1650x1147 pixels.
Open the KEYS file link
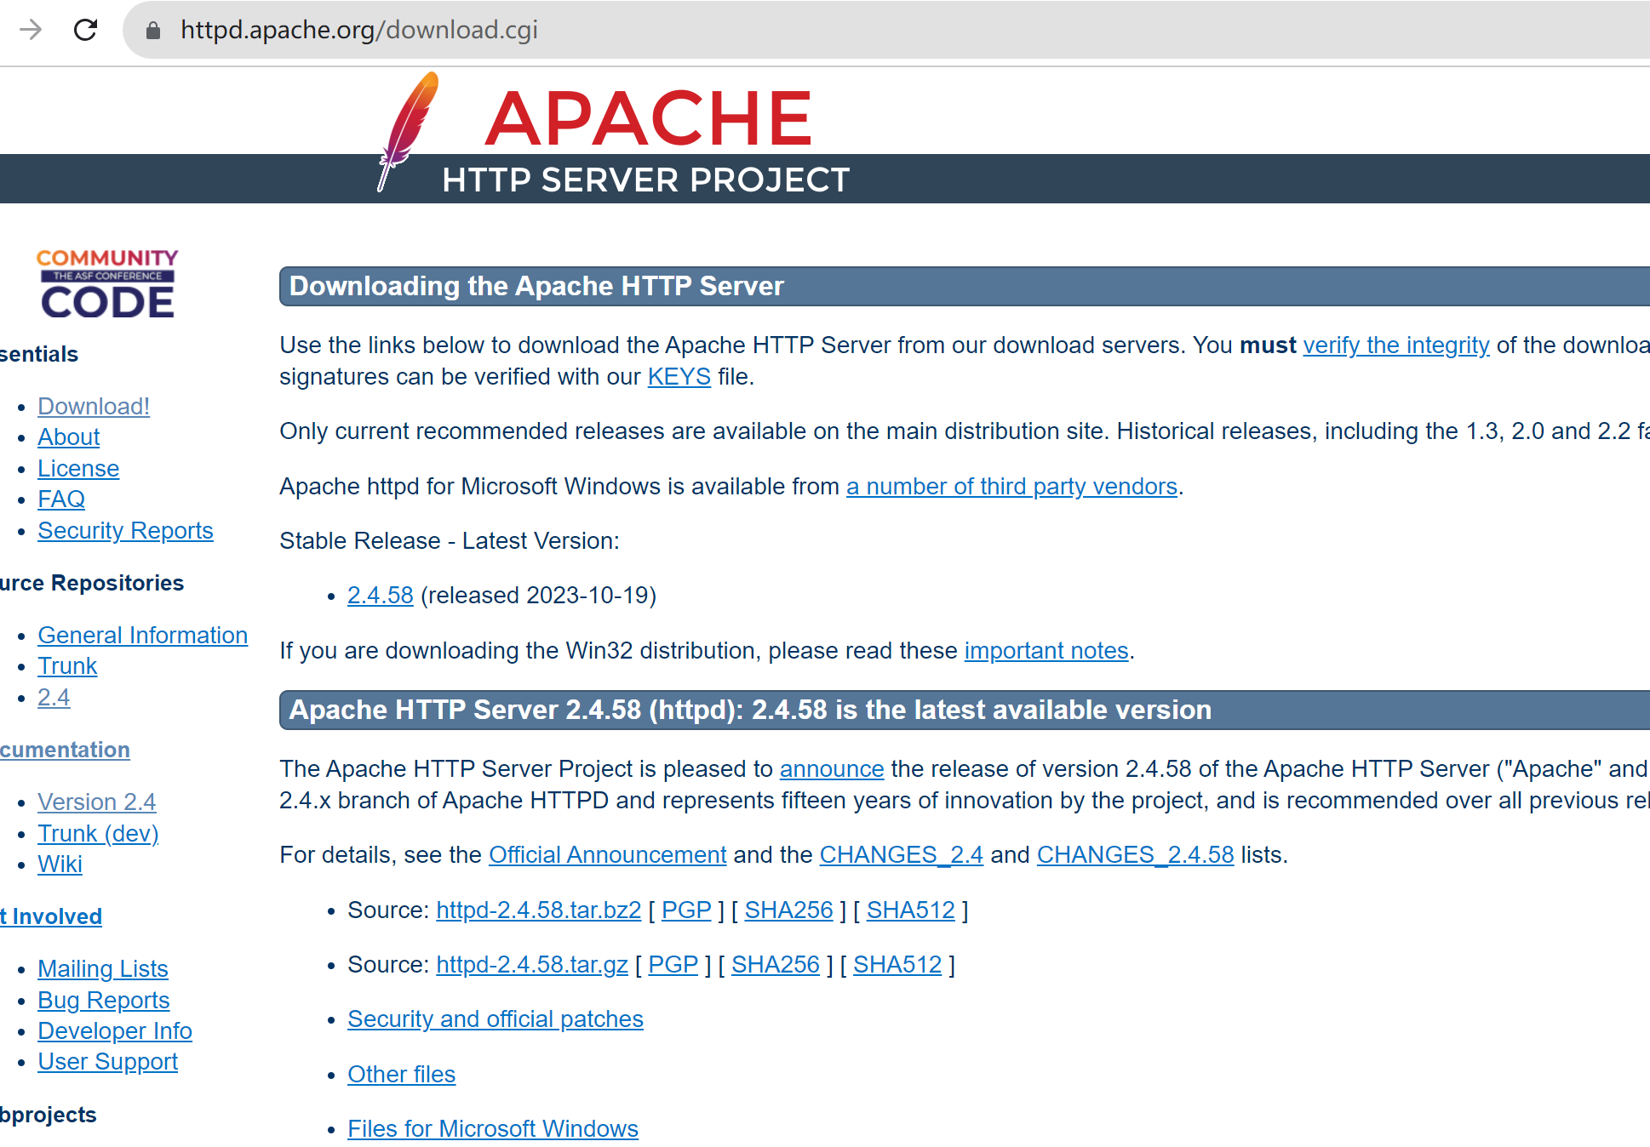coord(679,377)
